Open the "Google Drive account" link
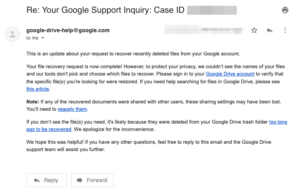This screenshot has height=191, width=291. (230, 74)
